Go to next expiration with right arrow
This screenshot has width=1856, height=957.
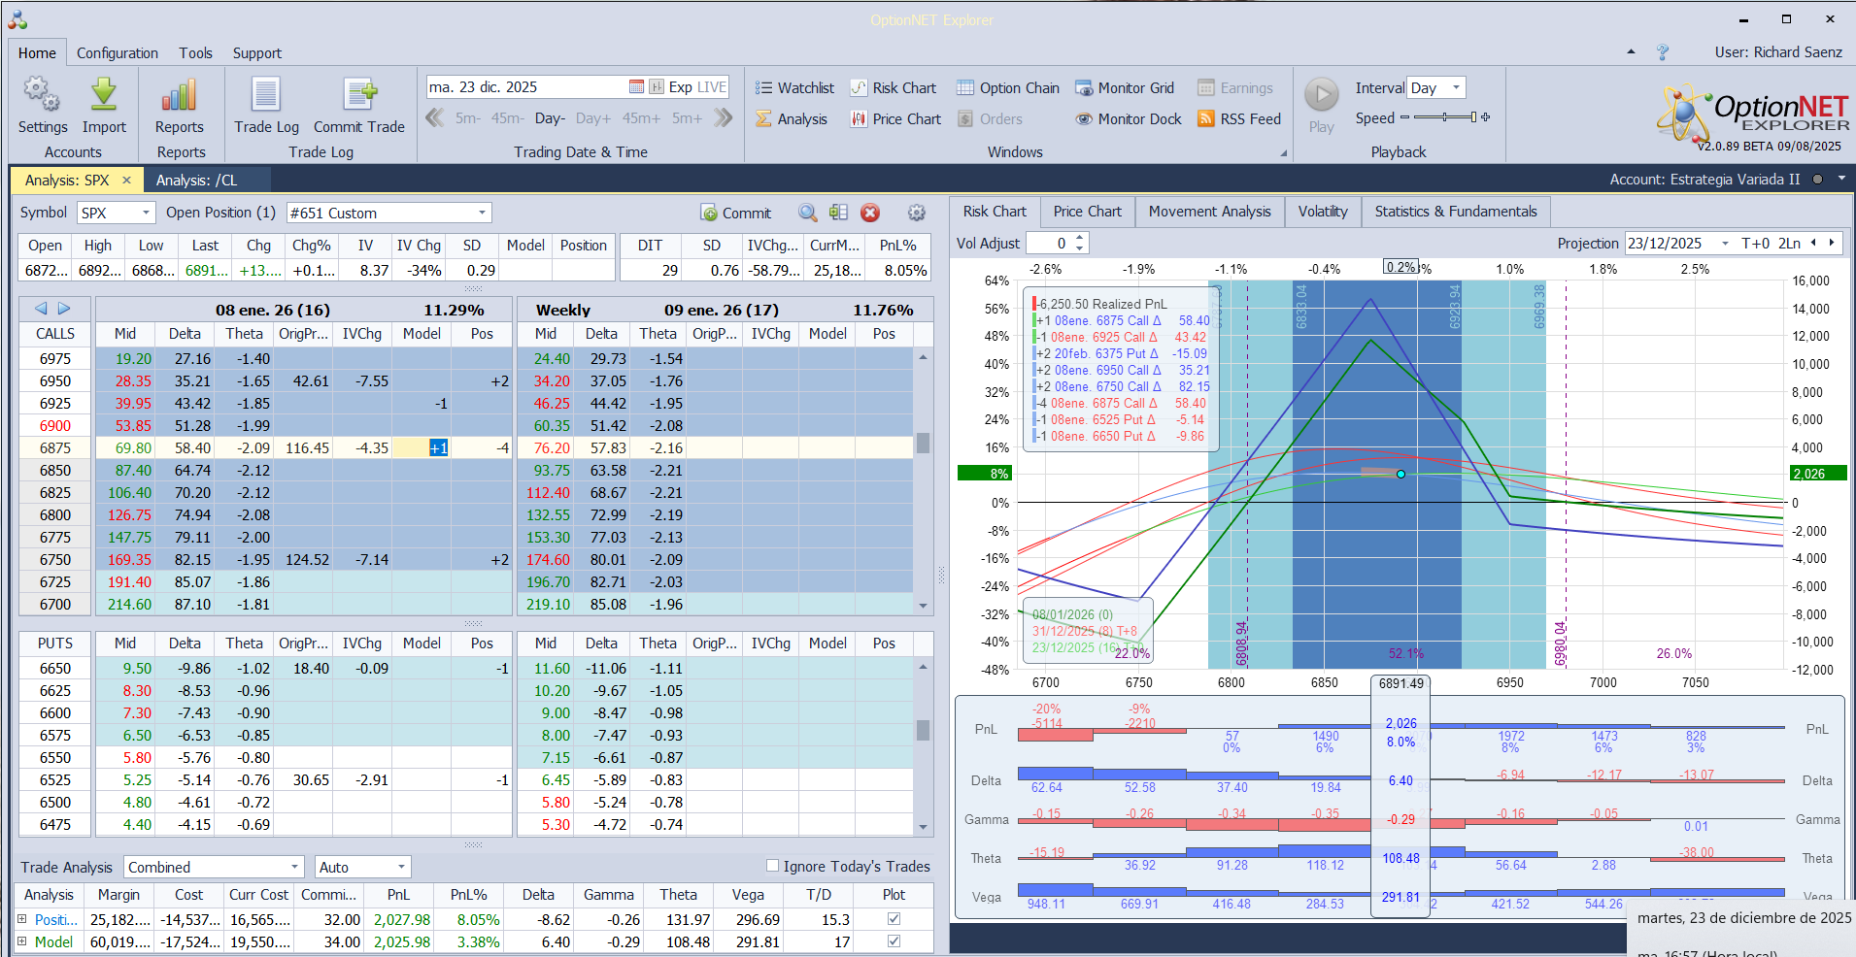(64, 309)
